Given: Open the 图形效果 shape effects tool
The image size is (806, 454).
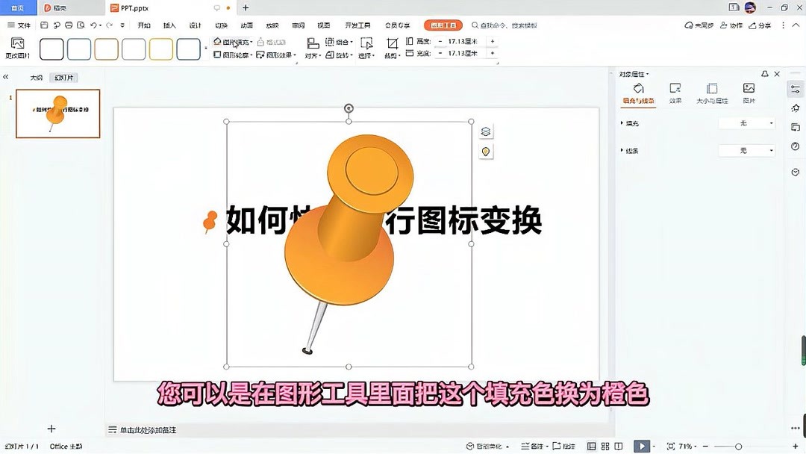Looking at the screenshot, I should 278,55.
